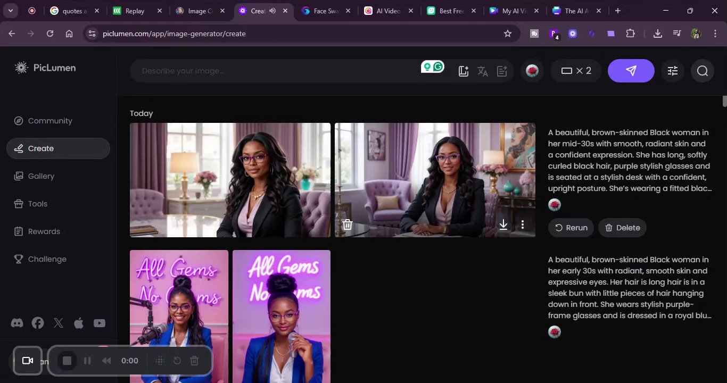Open the X (Twitter) link icon
The image size is (727, 383).
[59, 323]
